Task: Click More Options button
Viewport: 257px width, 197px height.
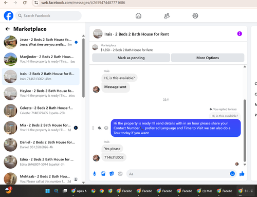Action: pyautogui.click(x=208, y=58)
